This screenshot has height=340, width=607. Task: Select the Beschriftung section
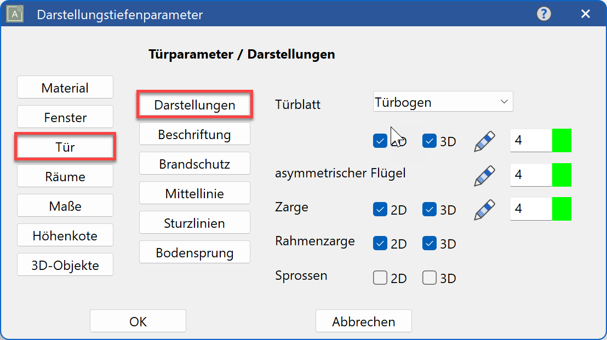(194, 134)
